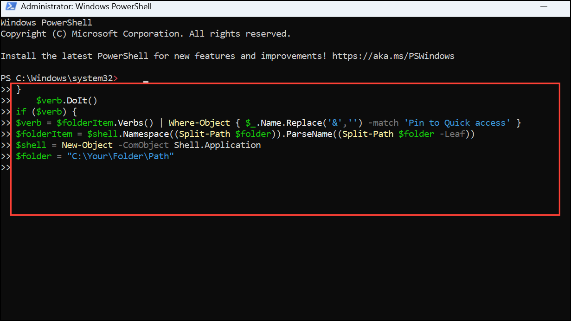Viewport: 571px width, 321px height.
Task: Click the if ($verb) condition line
Action: 45,111
